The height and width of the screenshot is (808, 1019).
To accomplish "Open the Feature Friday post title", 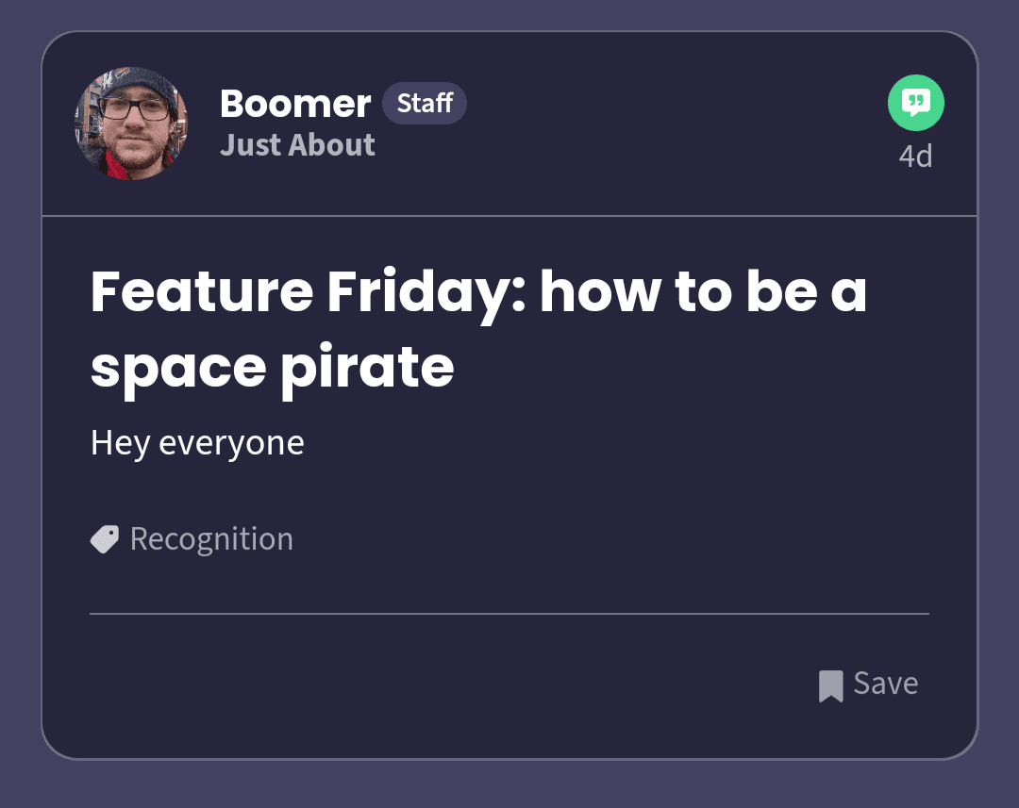I will [x=478, y=329].
